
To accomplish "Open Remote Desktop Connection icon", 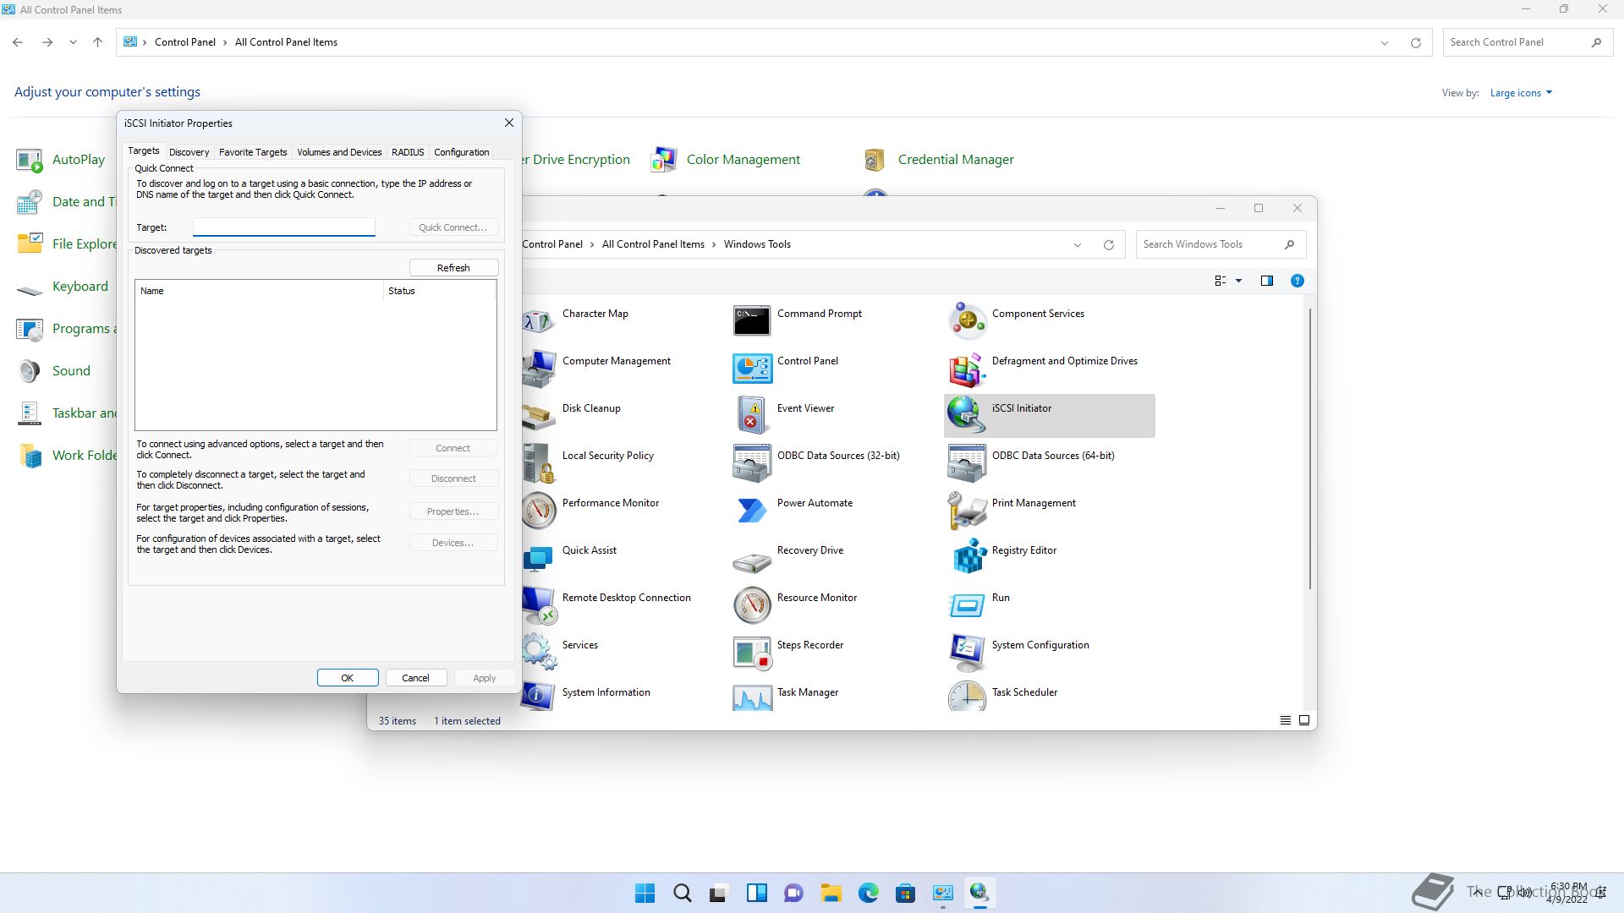I will tap(538, 604).
